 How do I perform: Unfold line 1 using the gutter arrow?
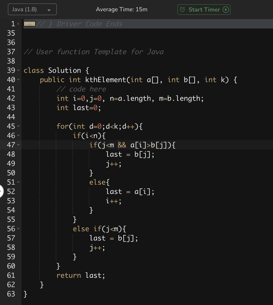[x=19, y=24]
